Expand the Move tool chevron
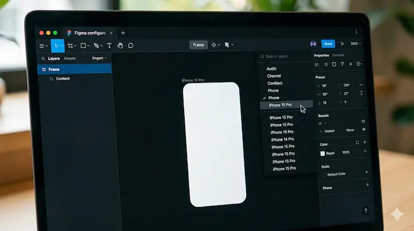The image size is (414, 231). (x=61, y=46)
